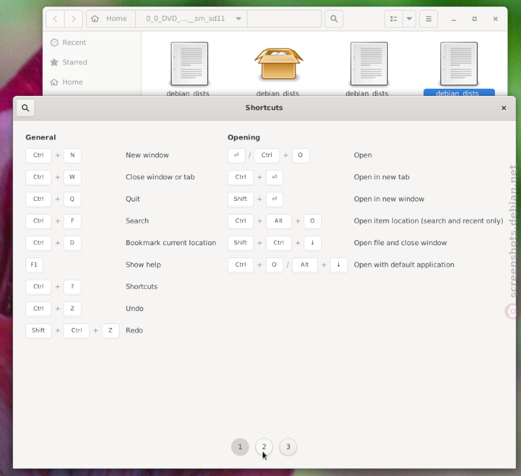
Task: Open Home in the sidebar
Action: tap(91, 82)
